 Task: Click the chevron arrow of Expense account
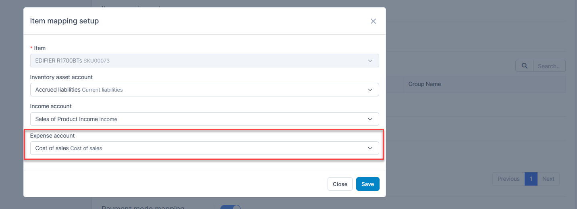click(370, 148)
